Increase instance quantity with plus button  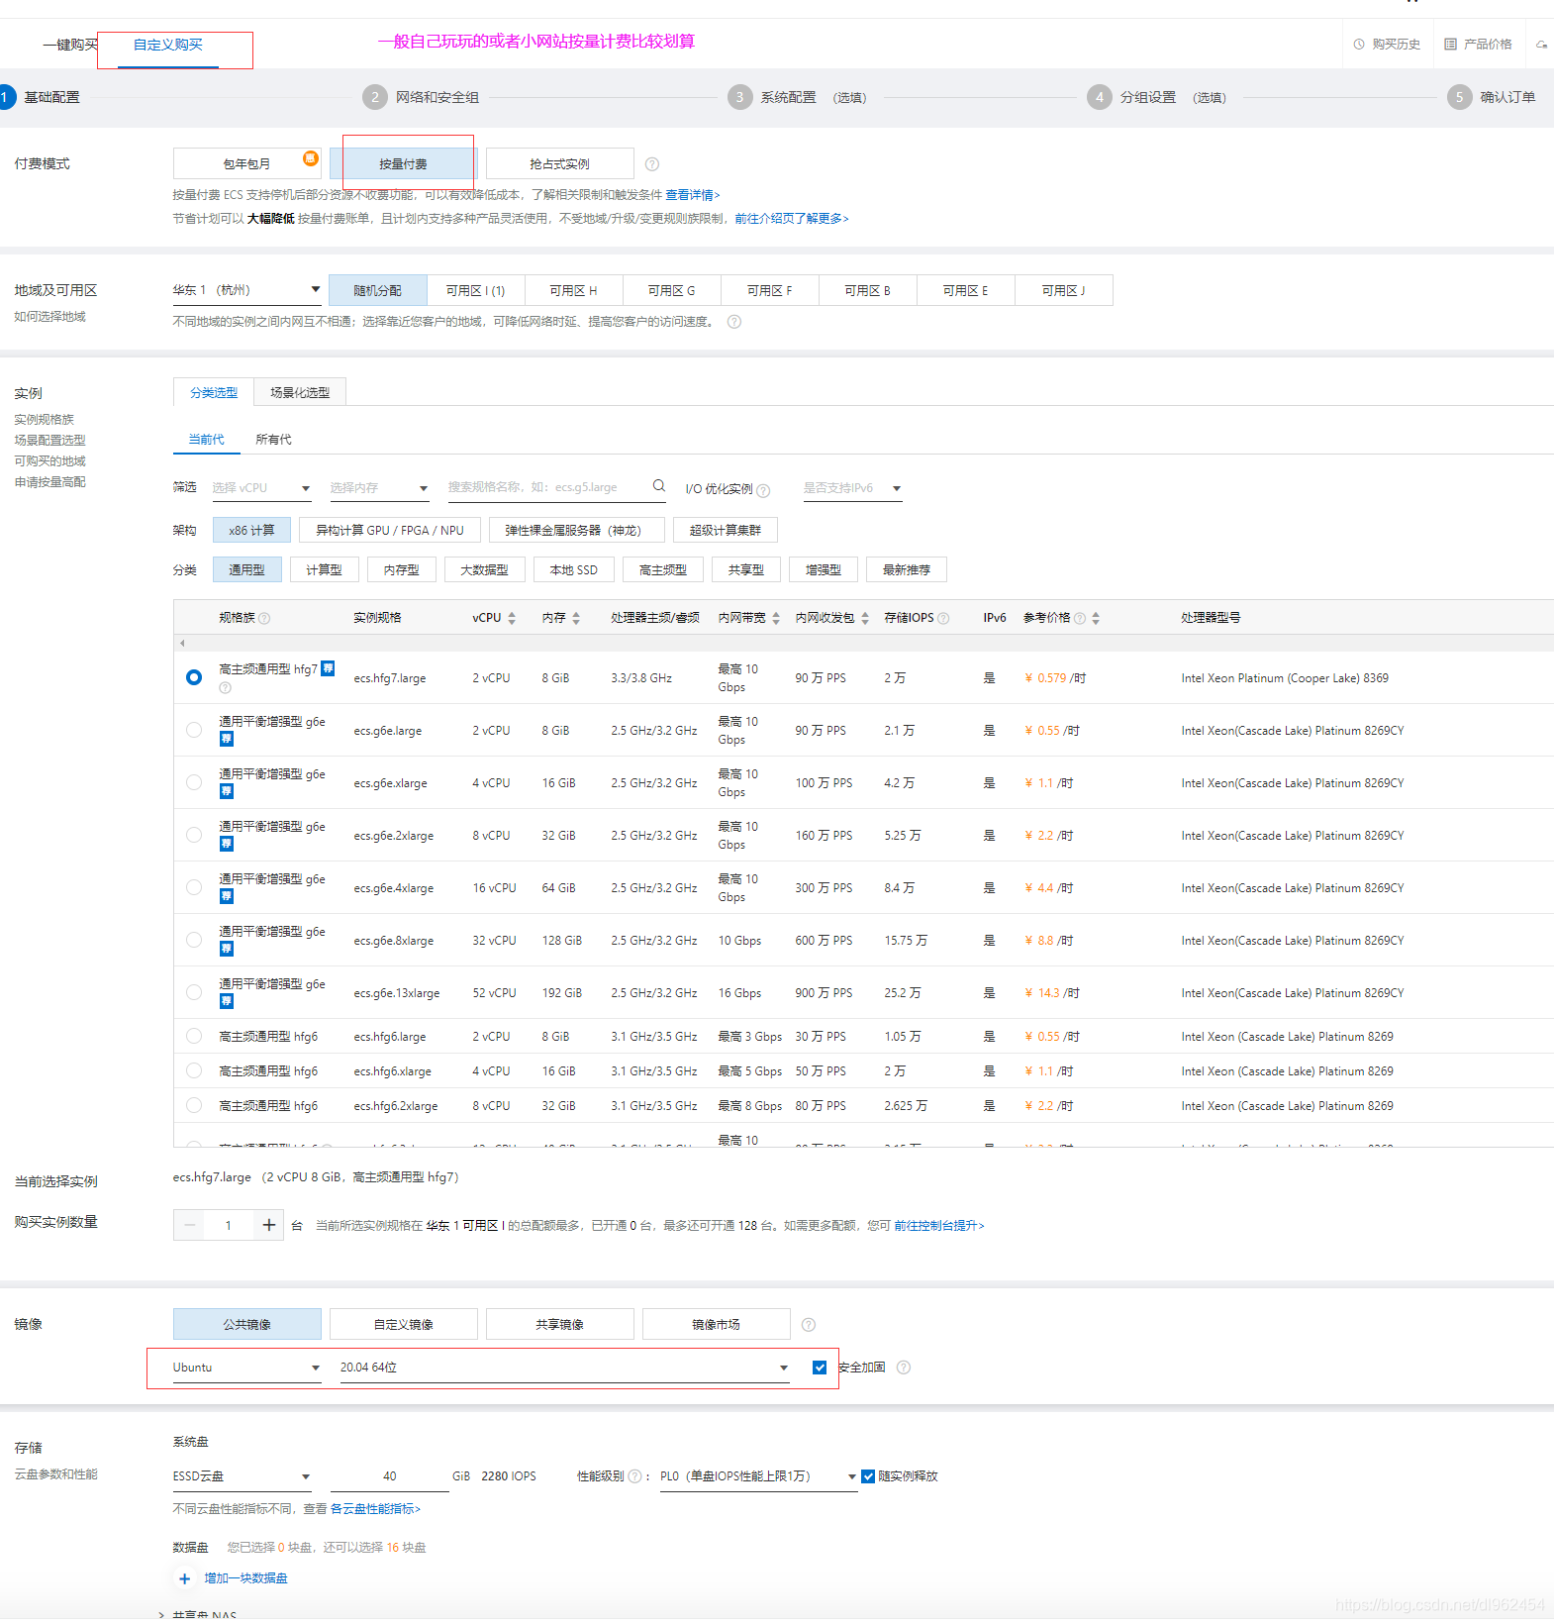pyautogui.click(x=268, y=1226)
